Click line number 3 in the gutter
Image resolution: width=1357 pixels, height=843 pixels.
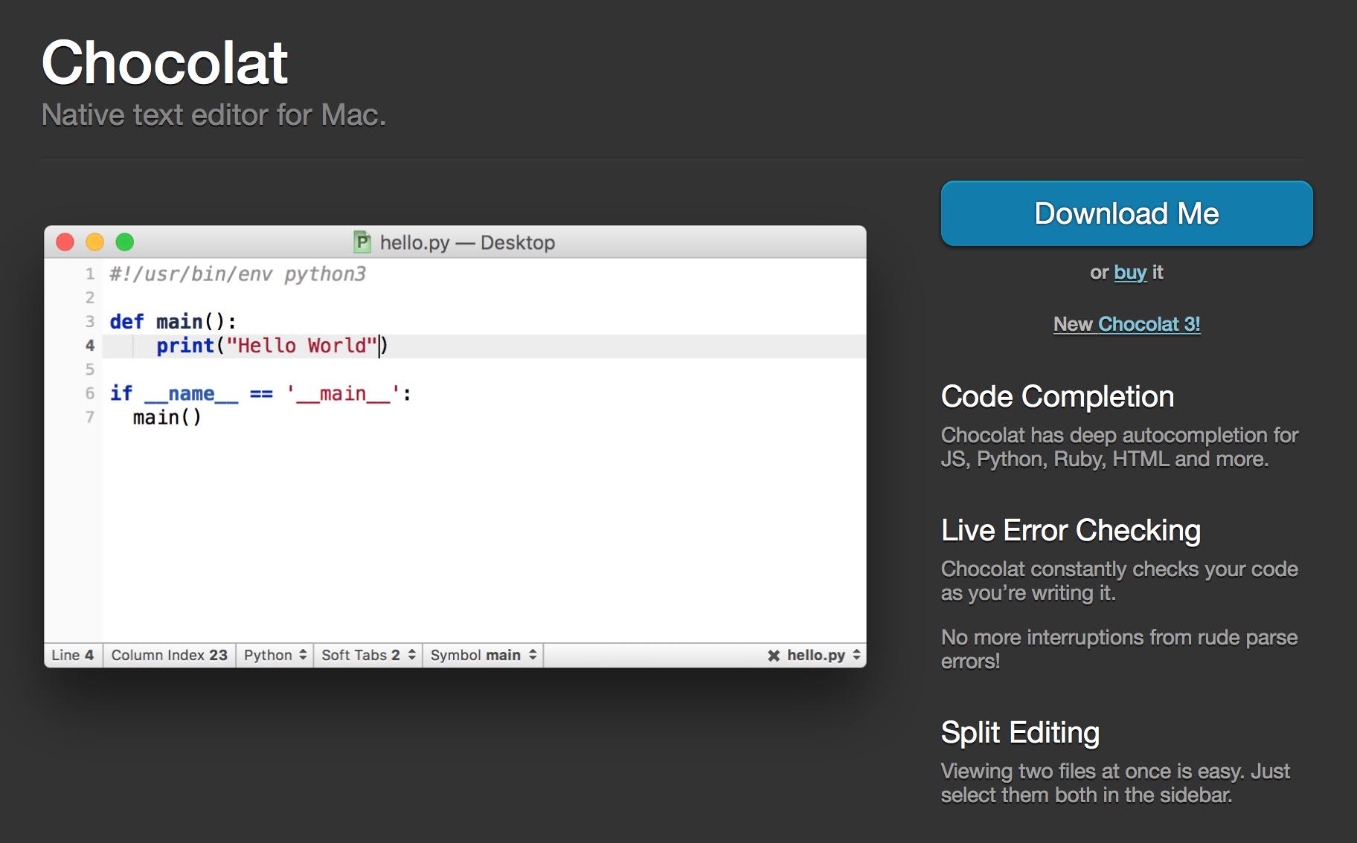(90, 322)
